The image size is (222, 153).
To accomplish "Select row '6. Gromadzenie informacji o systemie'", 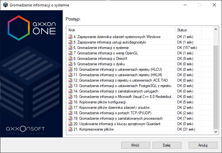I will coord(139,48).
